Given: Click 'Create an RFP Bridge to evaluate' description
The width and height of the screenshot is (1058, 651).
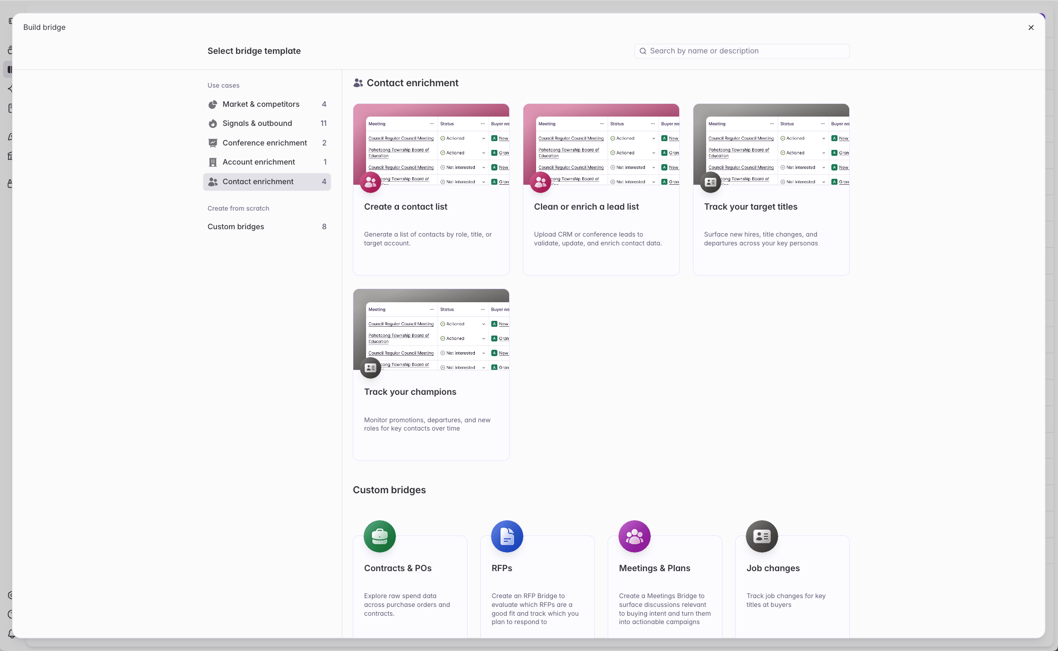Looking at the screenshot, I should 535,609.
